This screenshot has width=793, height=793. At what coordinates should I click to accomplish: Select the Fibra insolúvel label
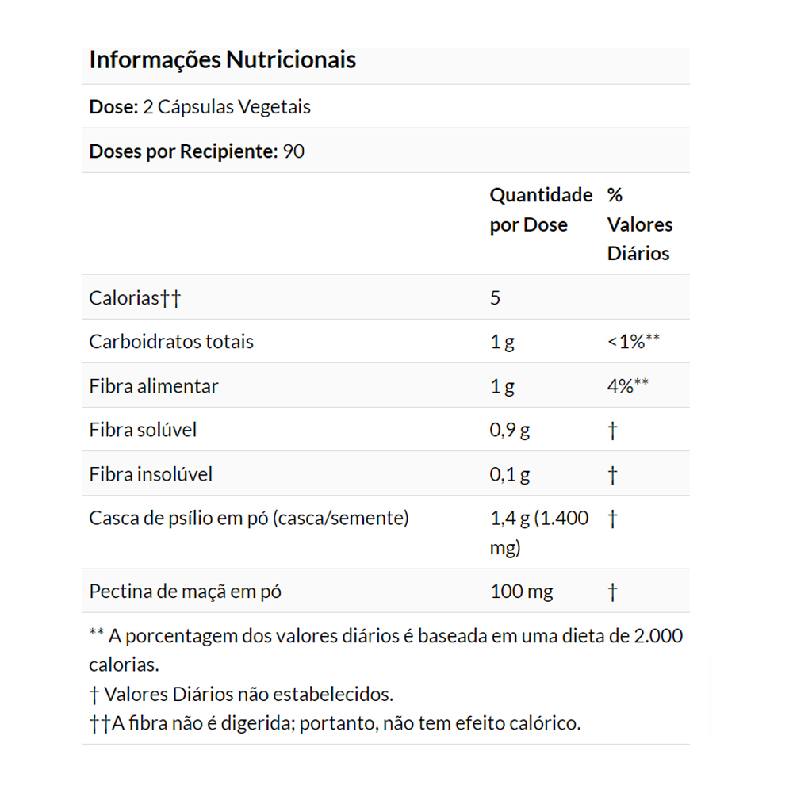pos(151,474)
